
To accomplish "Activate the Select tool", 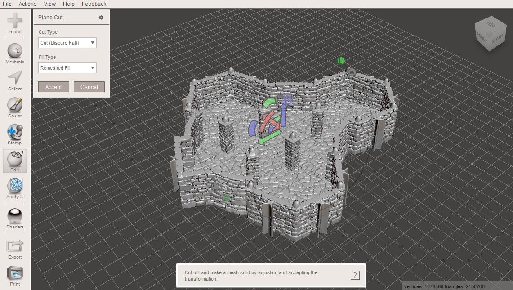I will [x=15, y=80].
